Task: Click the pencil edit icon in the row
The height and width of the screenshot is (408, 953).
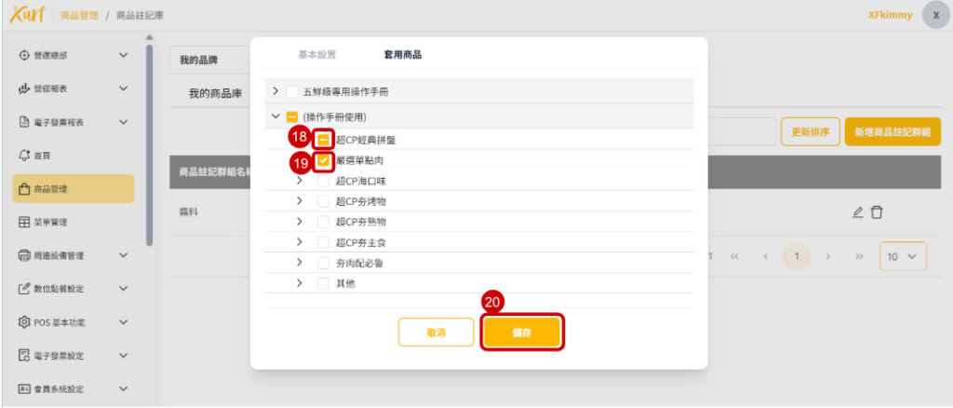Action: coord(858,212)
